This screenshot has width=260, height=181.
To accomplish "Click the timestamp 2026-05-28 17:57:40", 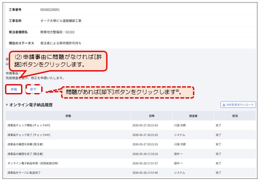I will 145,173.
